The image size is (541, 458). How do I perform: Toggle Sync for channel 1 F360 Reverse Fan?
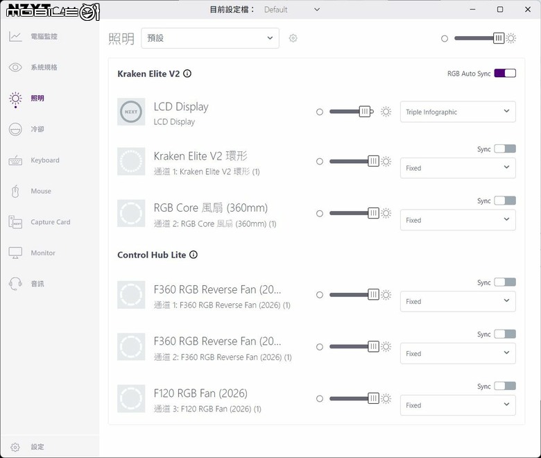click(505, 282)
